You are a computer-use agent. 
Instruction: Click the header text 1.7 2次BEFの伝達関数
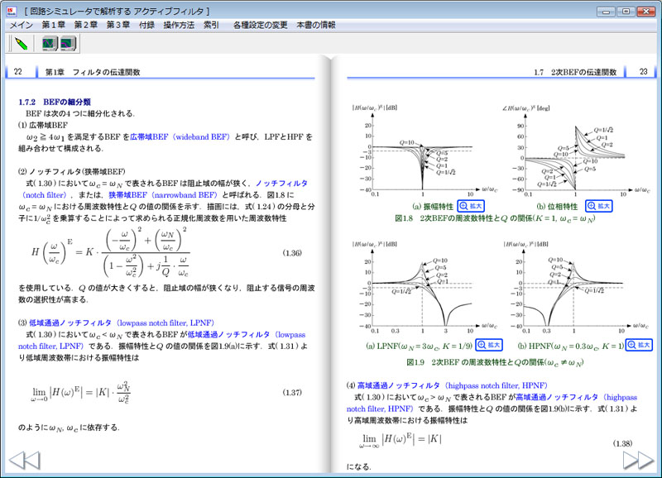pyautogui.click(x=575, y=72)
